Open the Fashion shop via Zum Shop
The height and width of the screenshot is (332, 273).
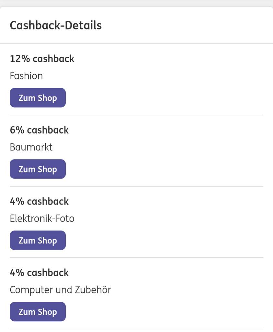point(38,98)
